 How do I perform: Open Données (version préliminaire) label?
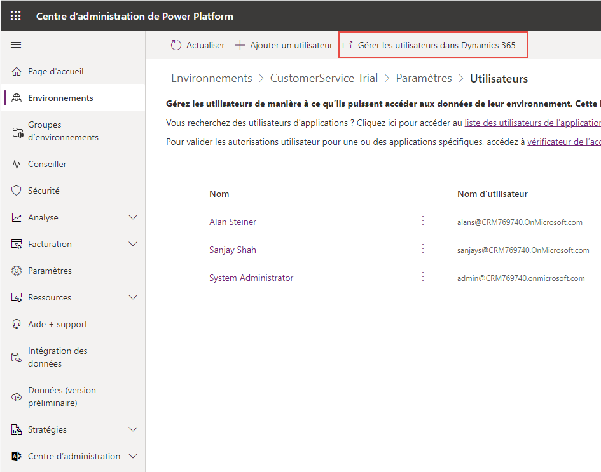(62, 396)
